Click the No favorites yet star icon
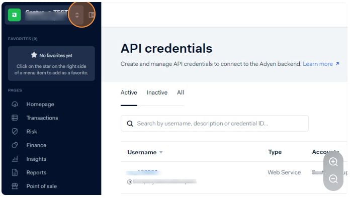The image size is (352, 198). tap(34, 55)
